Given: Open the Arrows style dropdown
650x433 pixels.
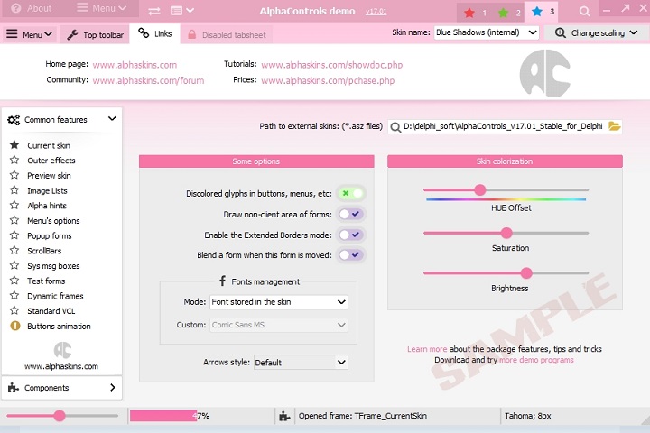Looking at the screenshot, I should coord(301,363).
